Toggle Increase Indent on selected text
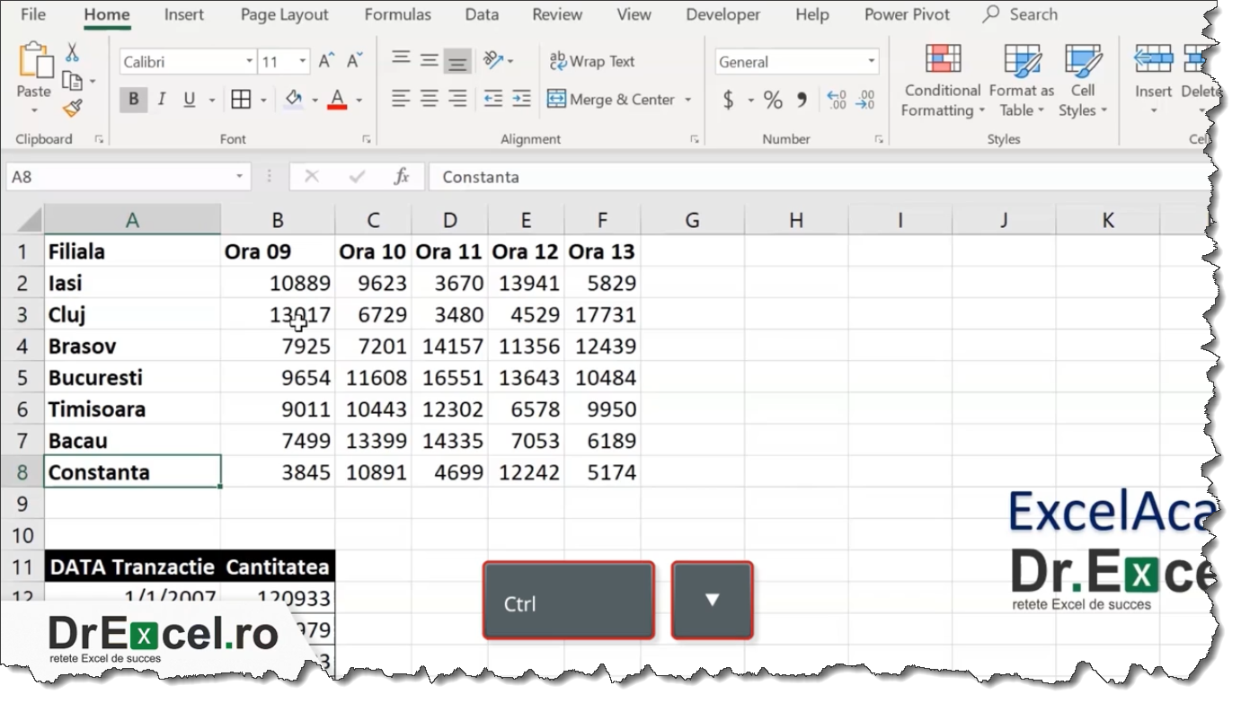The image size is (1241, 703). [519, 99]
